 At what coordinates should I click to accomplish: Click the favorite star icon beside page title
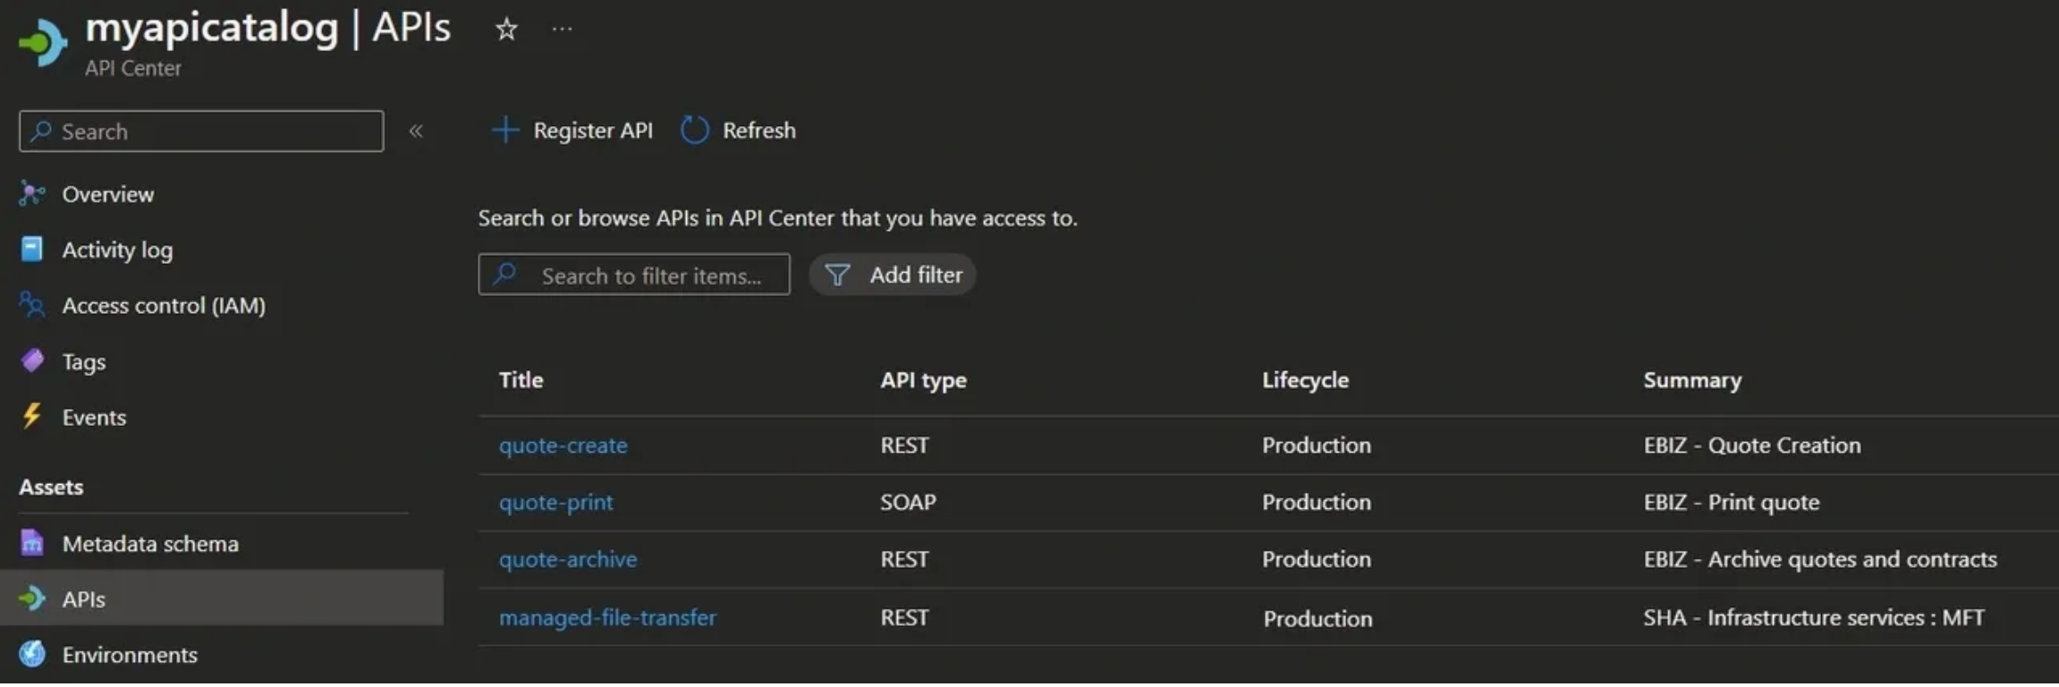coord(506,30)
